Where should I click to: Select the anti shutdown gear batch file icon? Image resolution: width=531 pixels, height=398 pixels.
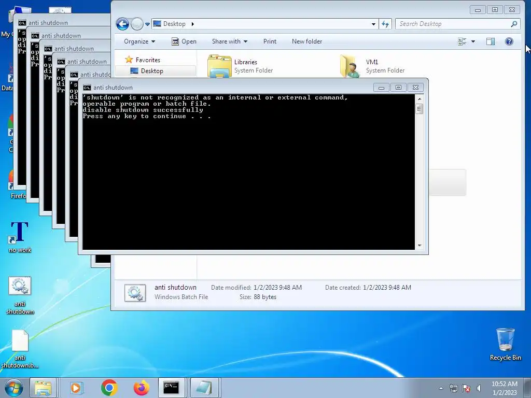(x=20, y=295)
